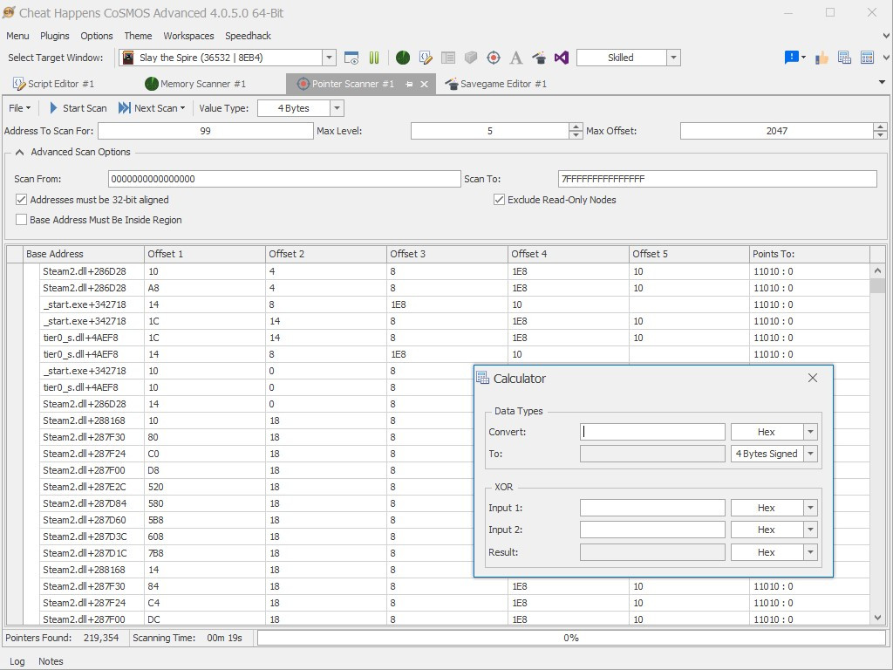The image size is (893, 670).
Task: Click the results list scroll up arrow
Action: (877, 271)
